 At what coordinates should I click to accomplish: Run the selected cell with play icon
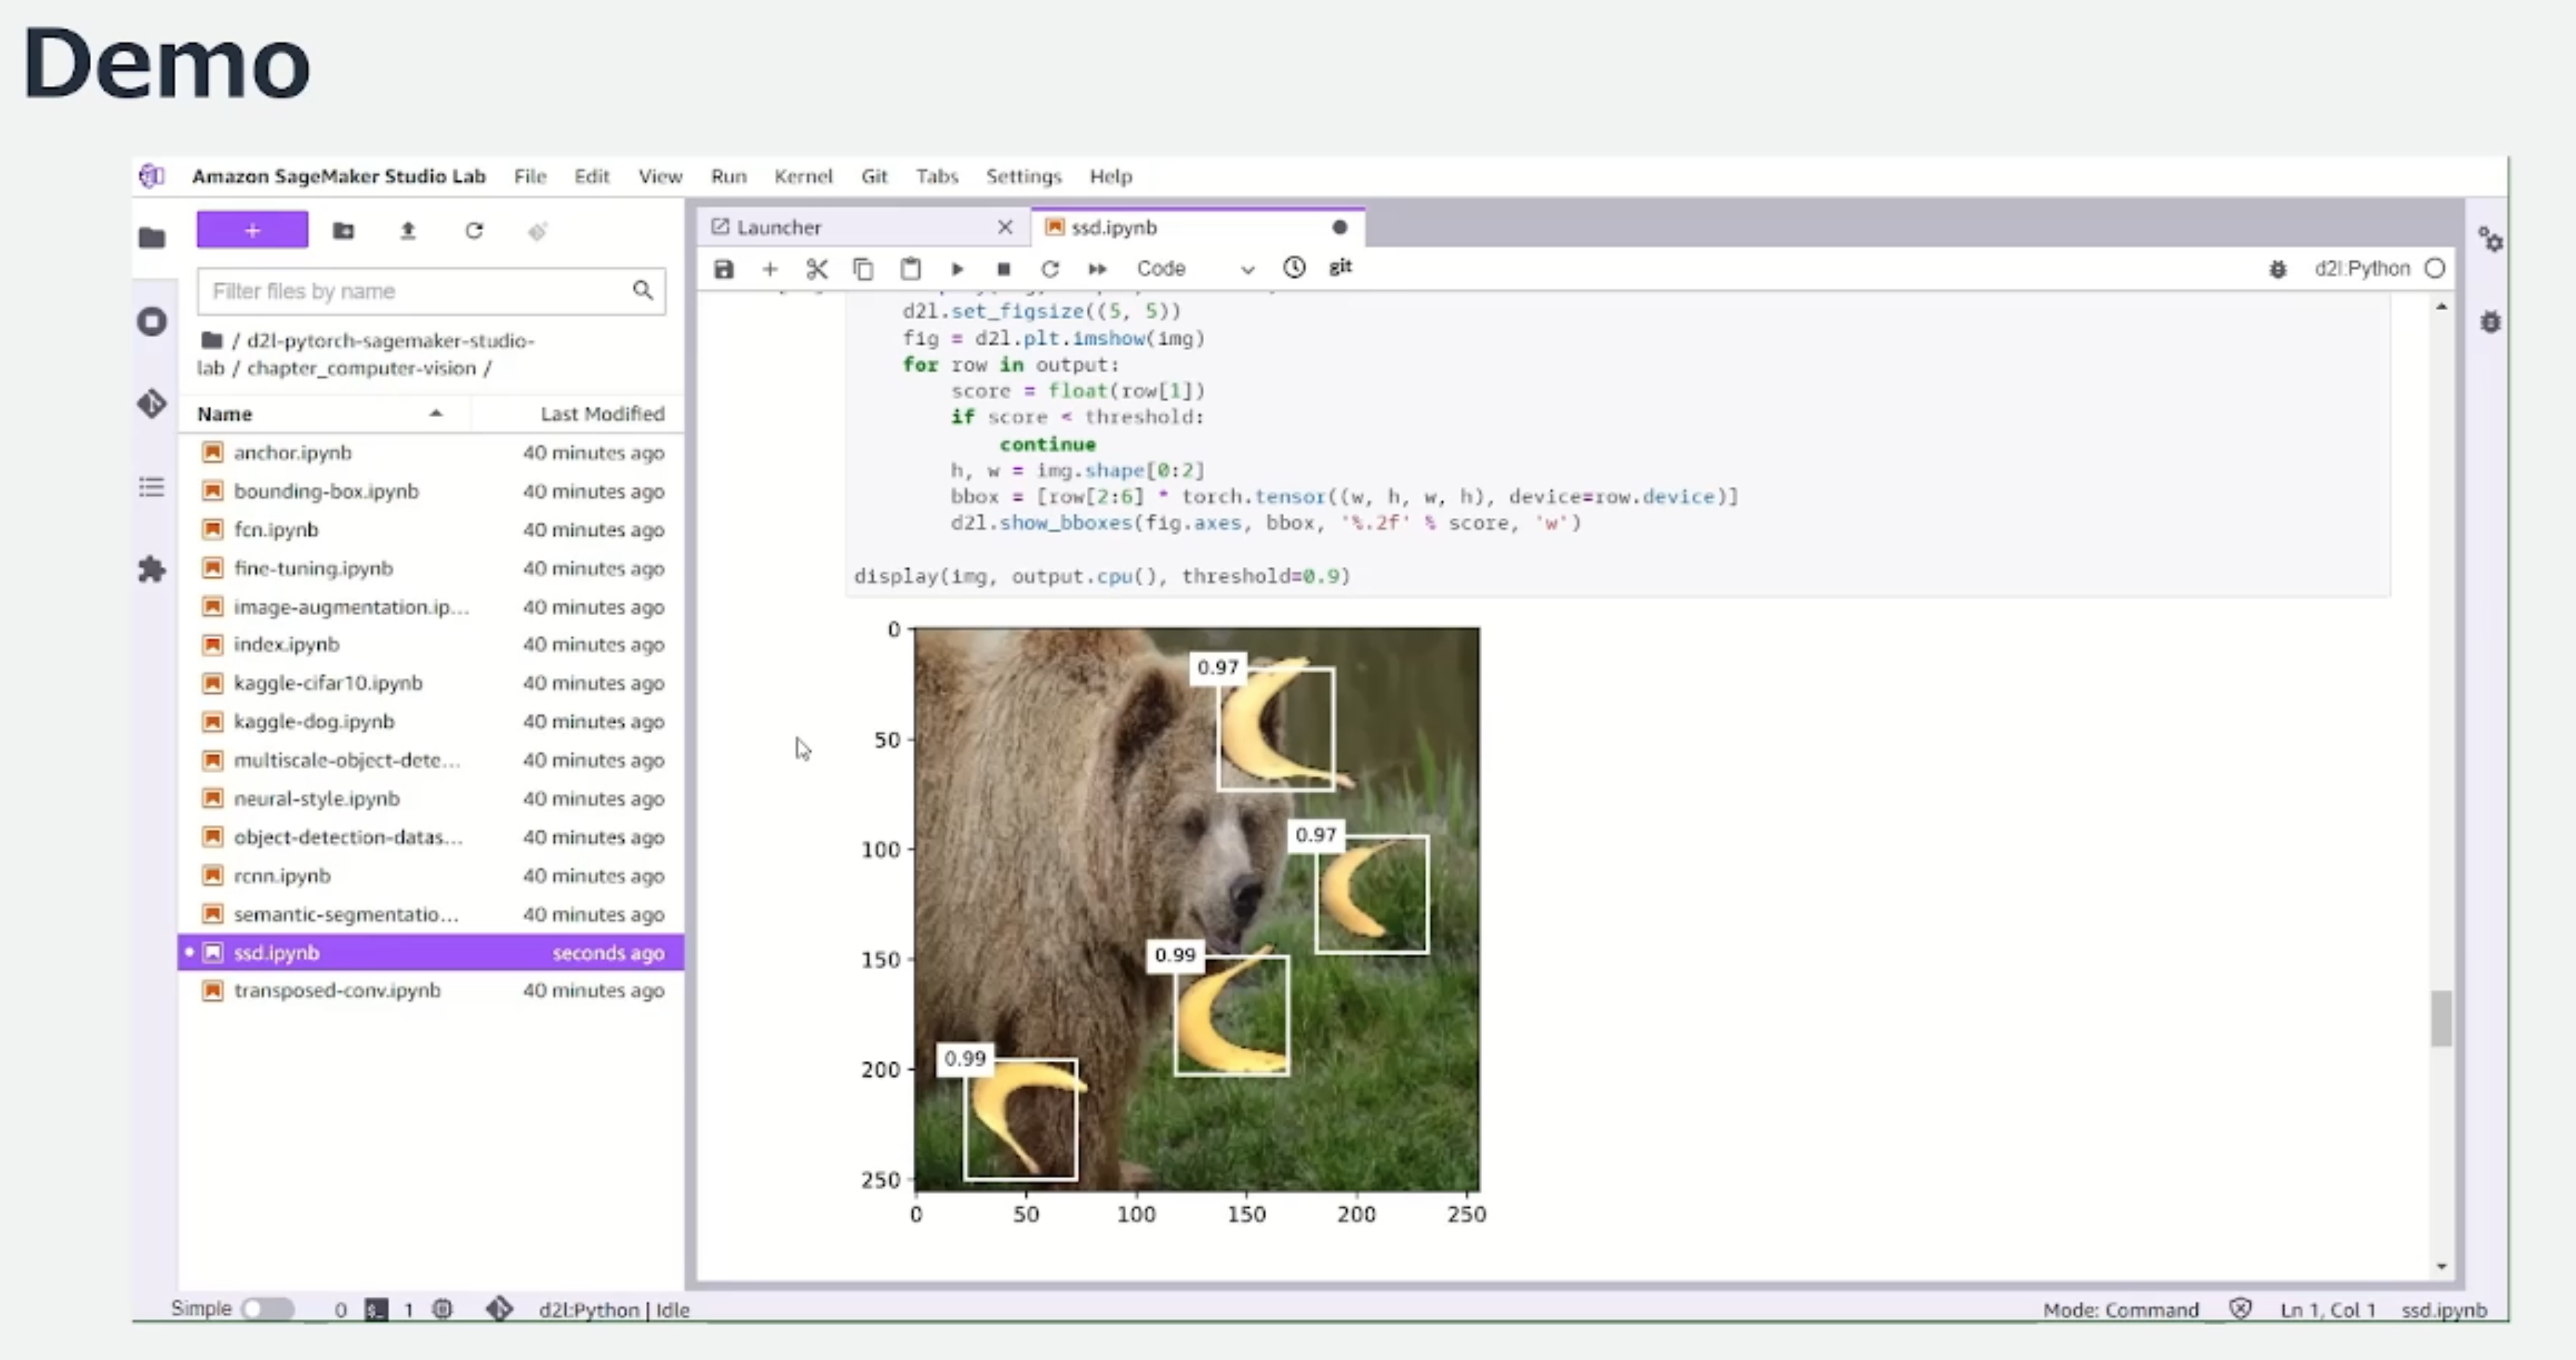pos(957,269)
